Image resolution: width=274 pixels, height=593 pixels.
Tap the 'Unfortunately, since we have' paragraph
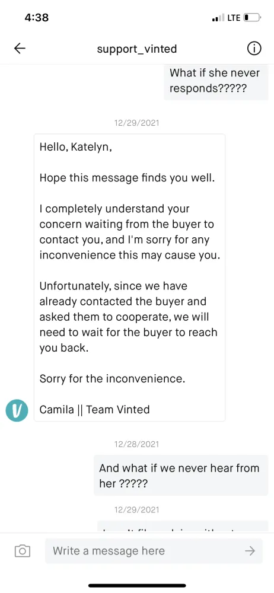129,317
